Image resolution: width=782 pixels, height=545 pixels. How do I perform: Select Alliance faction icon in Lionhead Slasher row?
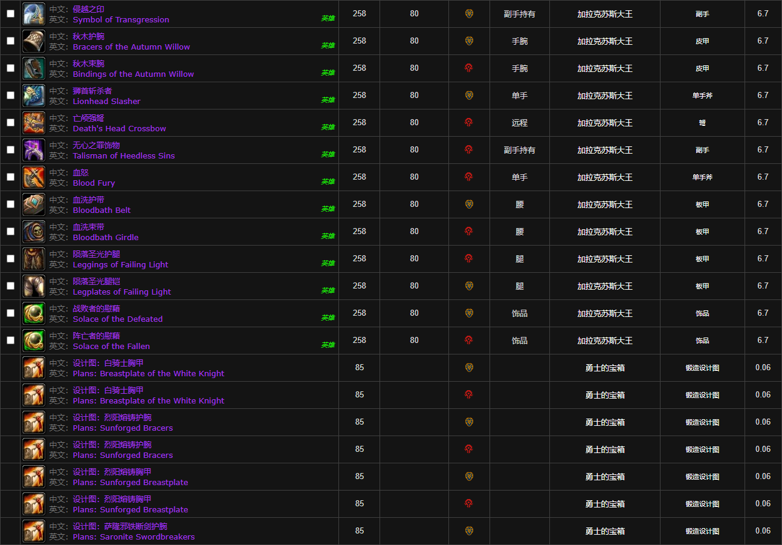[469, 95]
